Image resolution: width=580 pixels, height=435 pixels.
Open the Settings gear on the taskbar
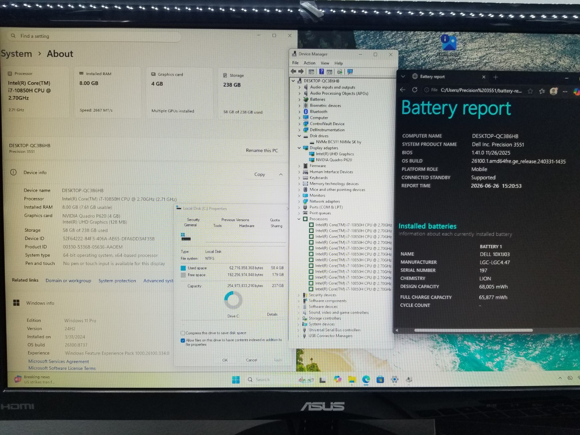coord(395,380)
